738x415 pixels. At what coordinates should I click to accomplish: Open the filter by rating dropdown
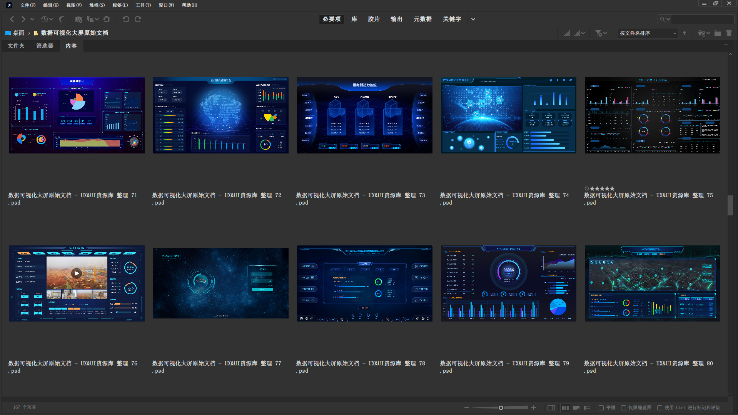coord(601,33)
